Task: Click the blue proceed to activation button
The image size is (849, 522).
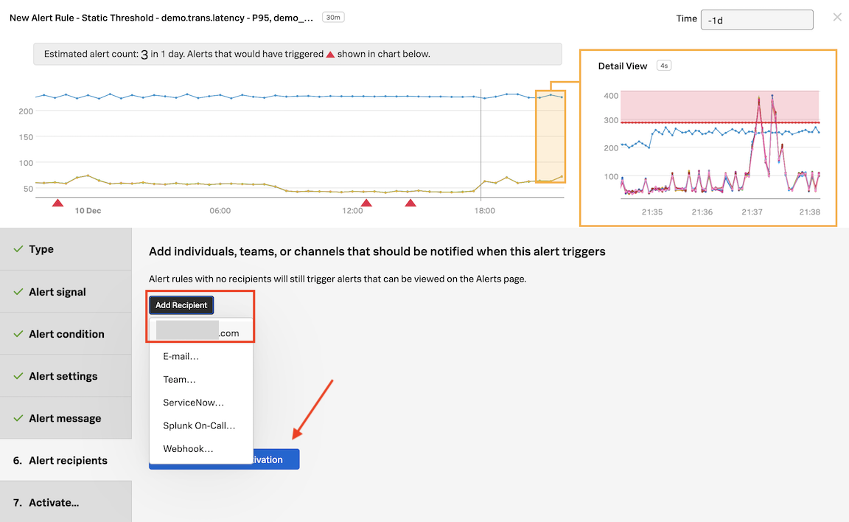Action: pos(276,459)
